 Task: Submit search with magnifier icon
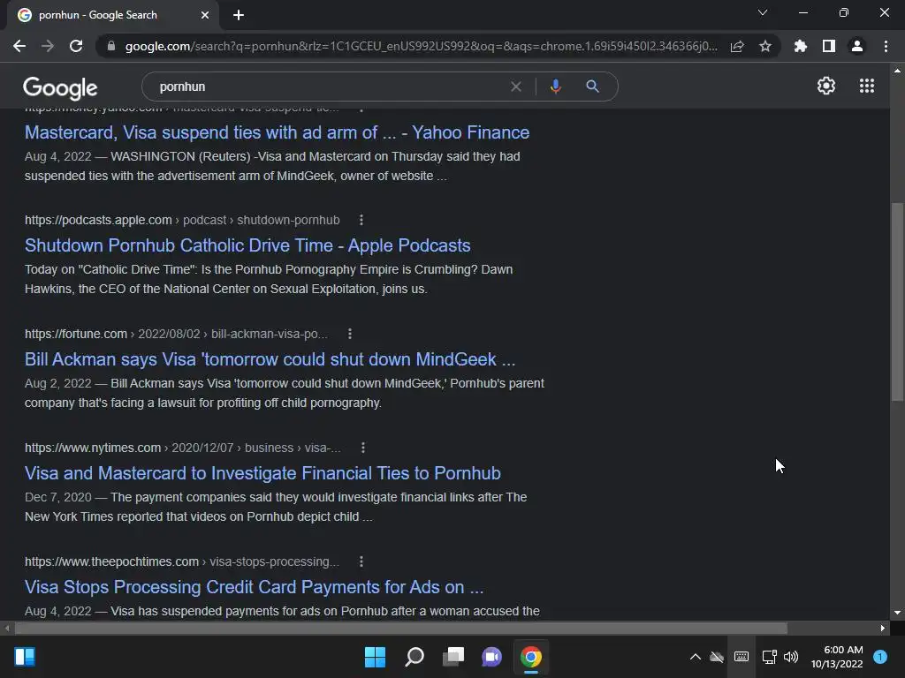coord(592,87)
